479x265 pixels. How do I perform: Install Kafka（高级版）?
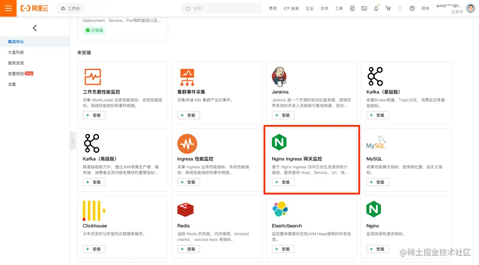(x=94, y=182)
